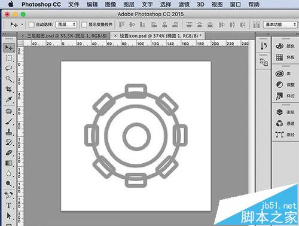Image resolution: width=299 pixels, height=226 pixels.
Task: Open the Device Preview panel icon
Action: tap(264, 63)
